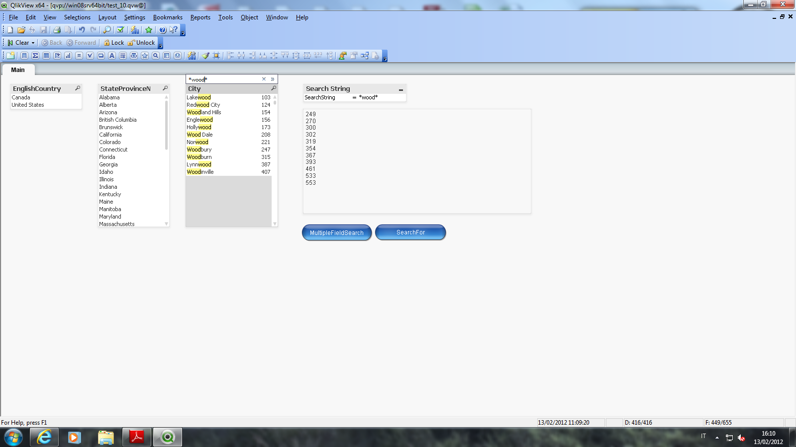Click the search icon in City header

tap(274, 88)
